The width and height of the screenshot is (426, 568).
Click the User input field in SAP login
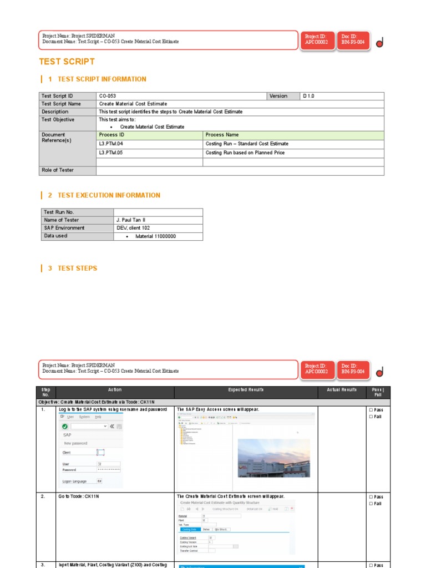[x=109, y=464]
